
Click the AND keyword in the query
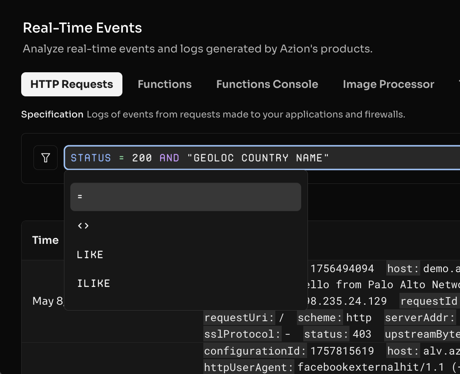[169, 158]
